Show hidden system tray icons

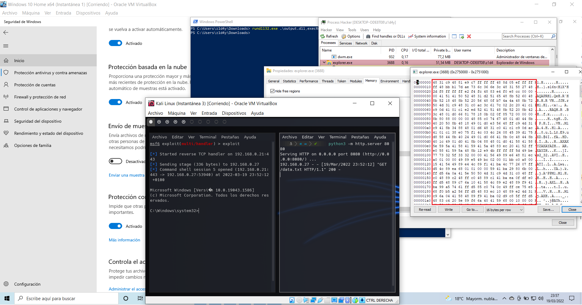pyautogui.click(x=504, y=298)
